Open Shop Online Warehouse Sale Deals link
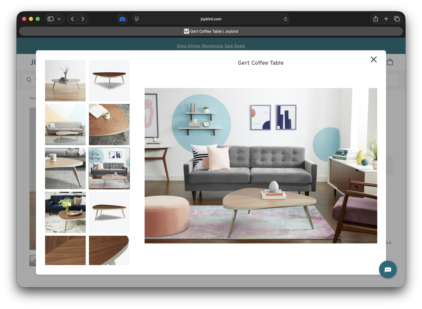Viewport: 422px width, 309px height. tap(211, 46)
